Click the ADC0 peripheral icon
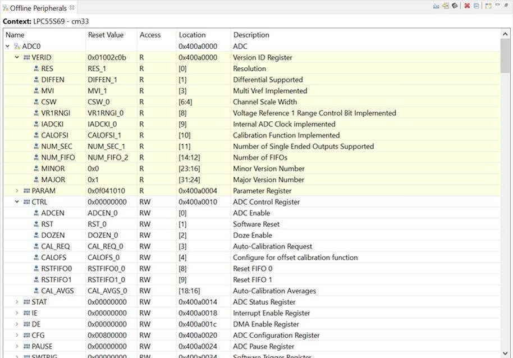The width and height of the screenshot is (513, 358). point(17,46)
